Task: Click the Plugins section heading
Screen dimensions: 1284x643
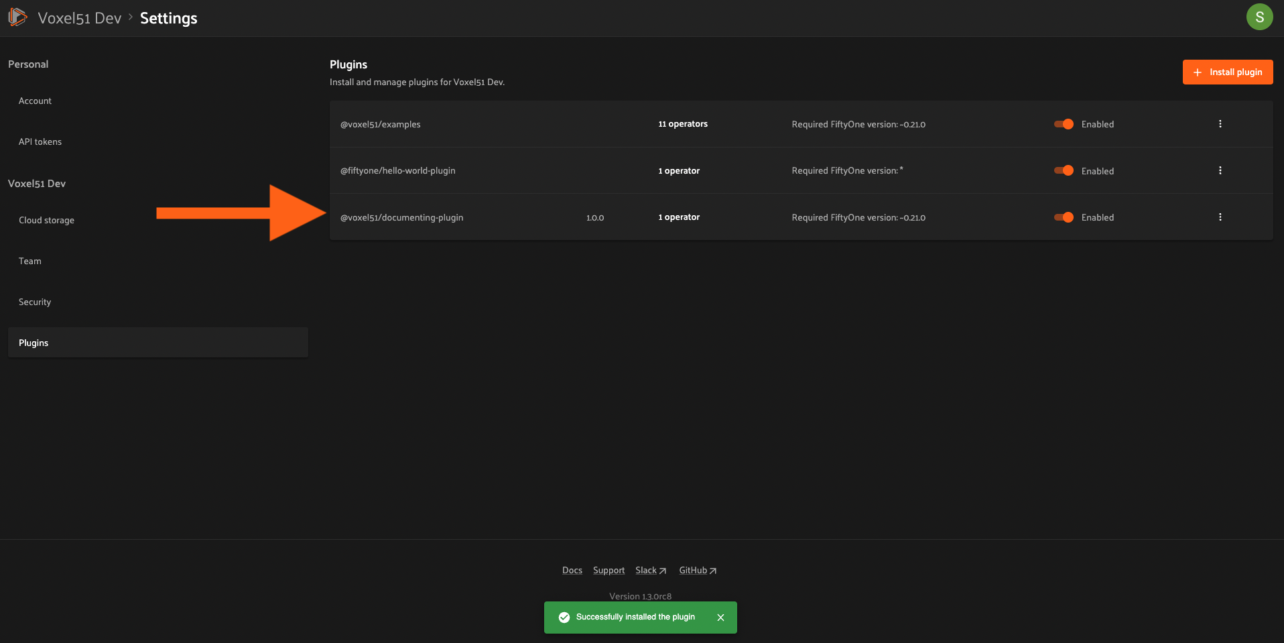Action: 348,64
